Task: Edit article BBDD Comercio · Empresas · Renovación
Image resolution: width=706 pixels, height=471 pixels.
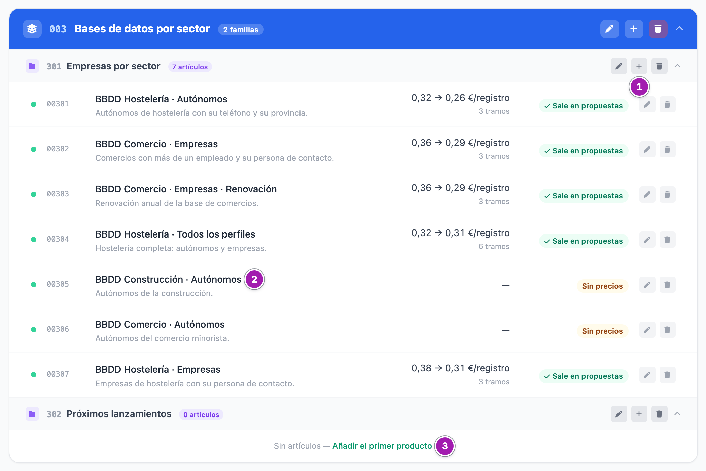Action: pos(647,195)
